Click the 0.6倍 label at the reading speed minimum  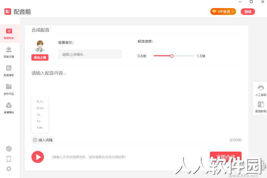[142, 56]
